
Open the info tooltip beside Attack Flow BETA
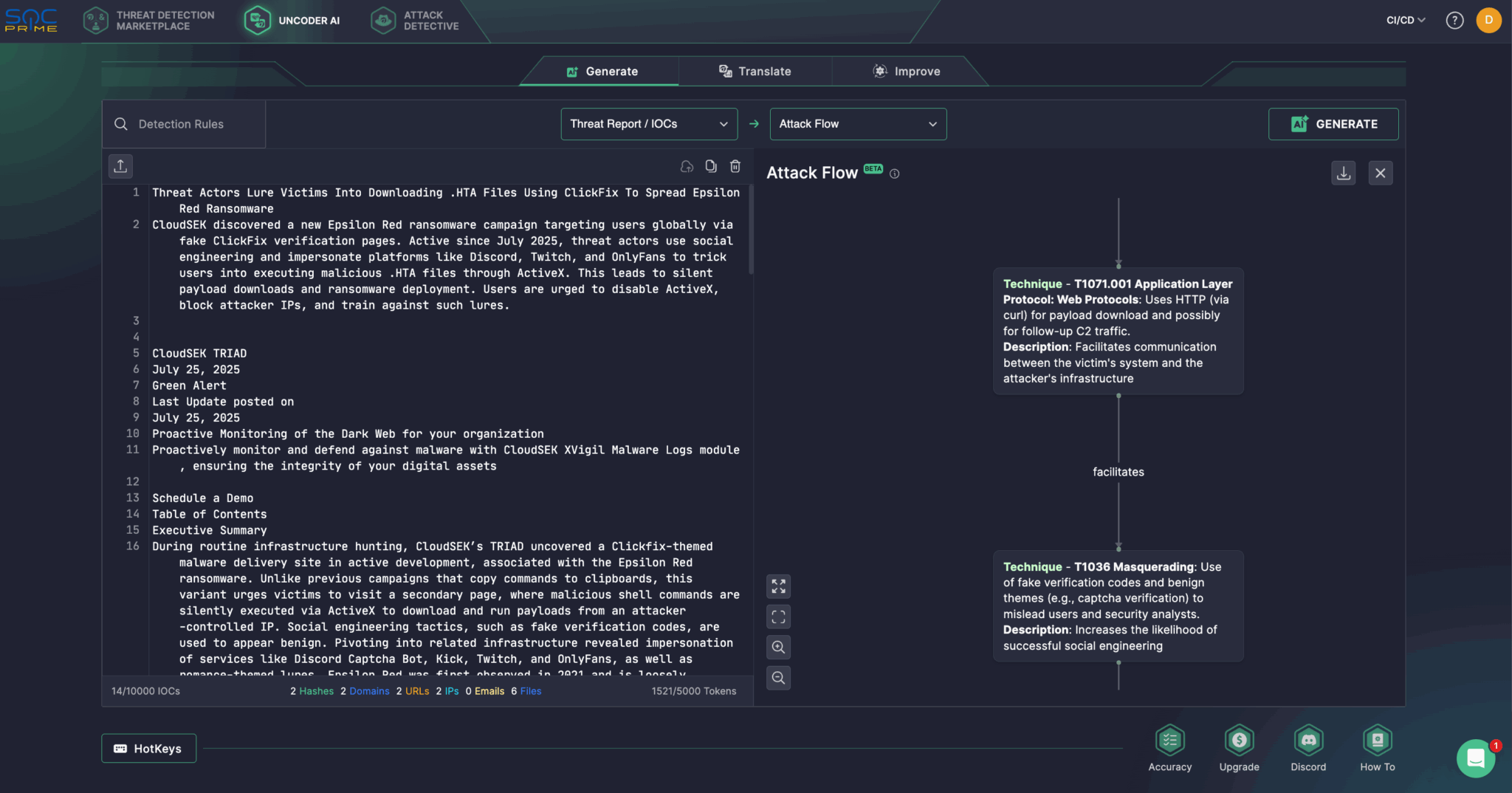(894, 174)
